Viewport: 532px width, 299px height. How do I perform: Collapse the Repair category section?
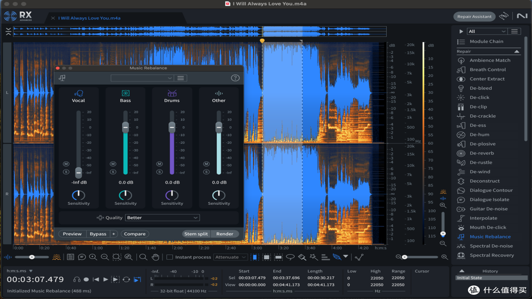tap(517, 51)
